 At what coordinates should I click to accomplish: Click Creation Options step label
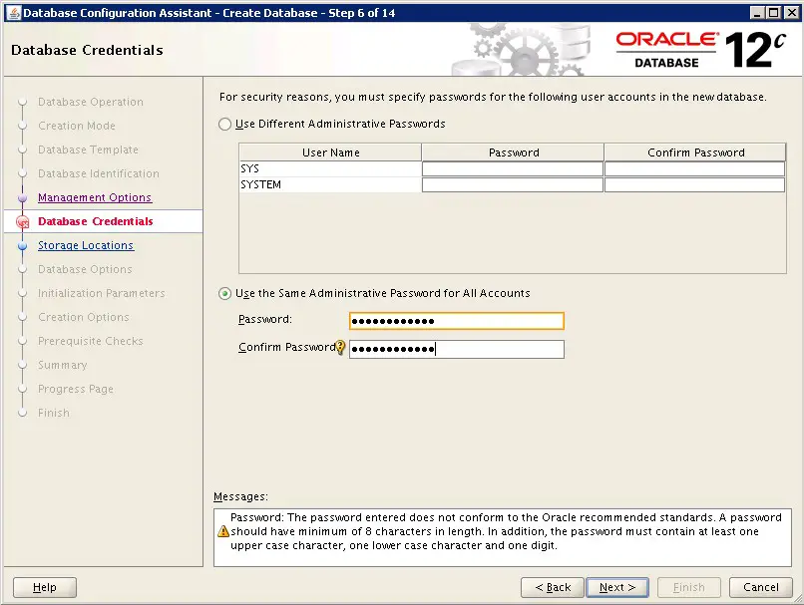coord(84,317)
